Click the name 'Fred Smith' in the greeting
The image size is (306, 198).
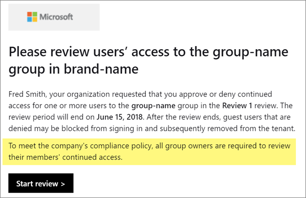pyautogui.click(x=27, y=94)
